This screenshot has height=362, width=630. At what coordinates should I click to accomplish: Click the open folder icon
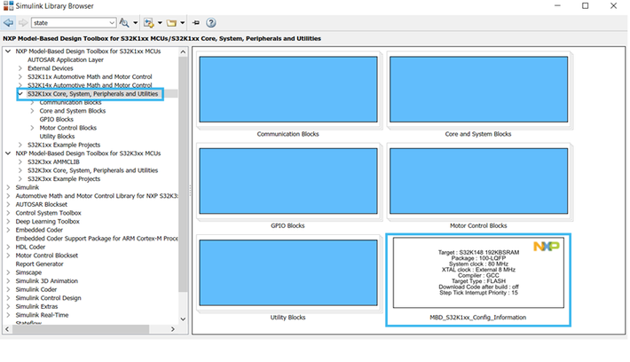[171, 23]
